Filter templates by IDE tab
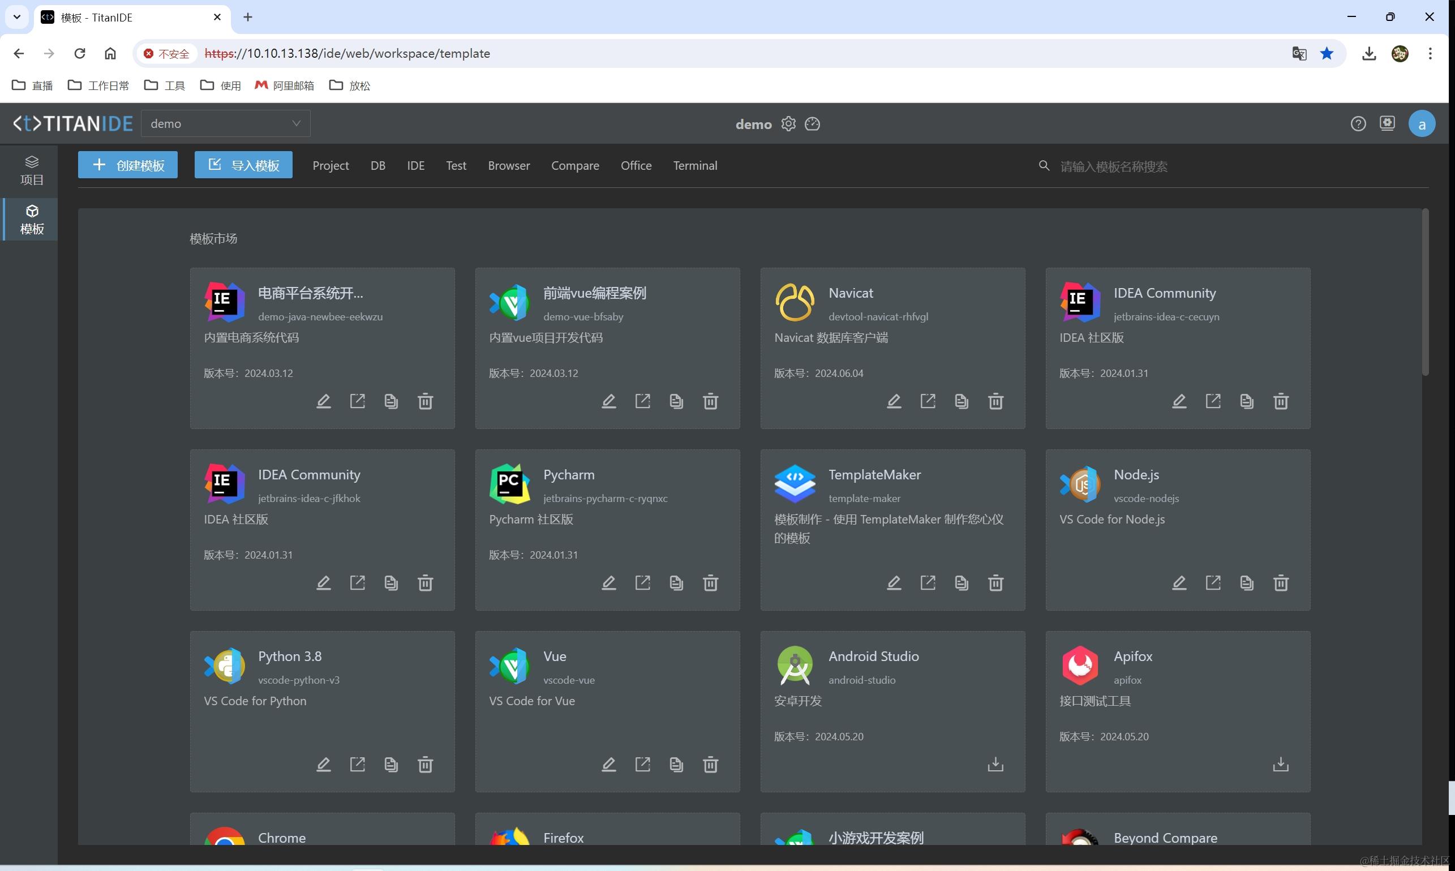 (x=415, y=165)
